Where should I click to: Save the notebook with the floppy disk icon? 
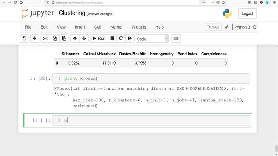click(24, 39)
